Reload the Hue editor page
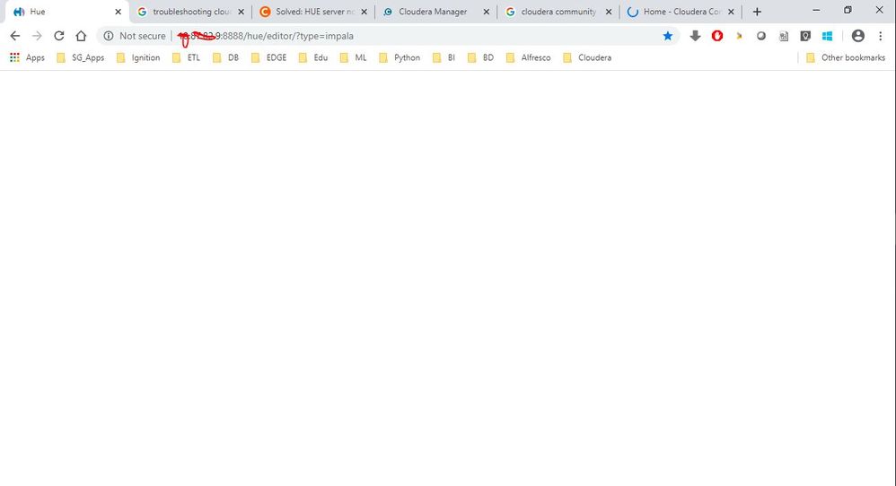Screen dimensions: 896x486 pyautogui.click(x=59, y=36)
